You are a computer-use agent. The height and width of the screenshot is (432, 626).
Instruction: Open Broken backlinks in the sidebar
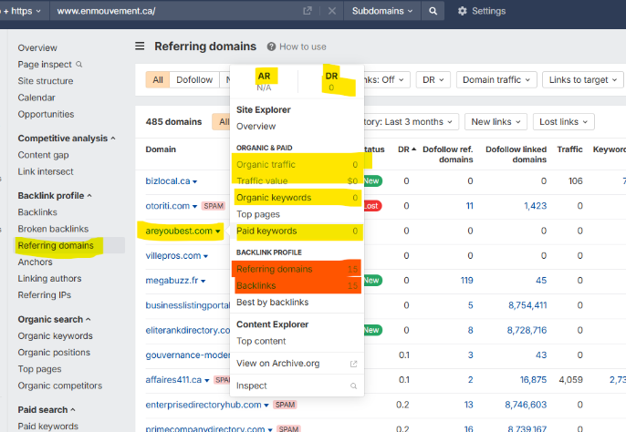tap(53, 229)
